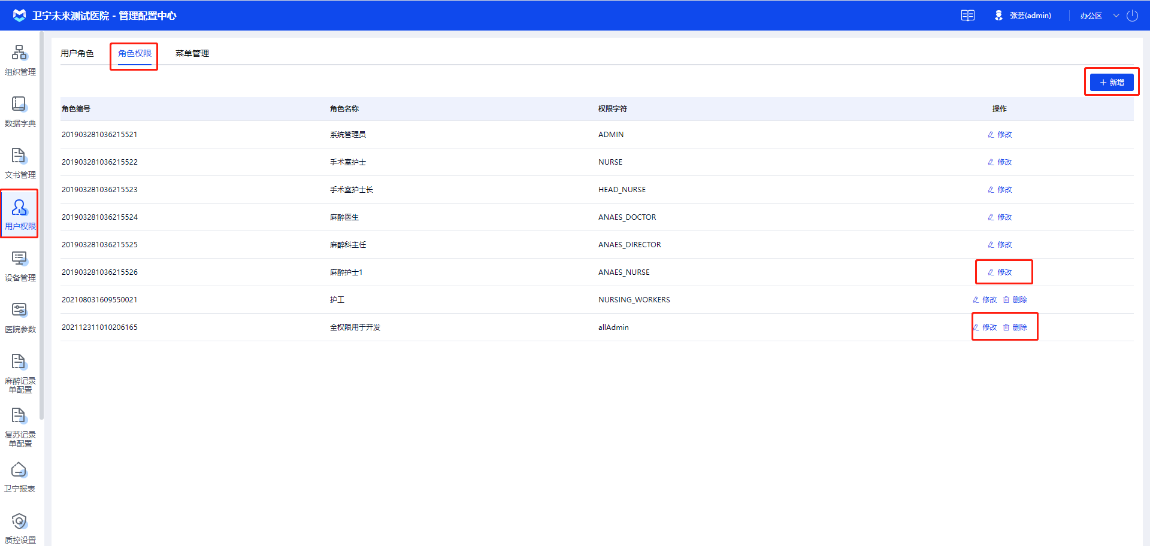Click the 角色编号 column header
The image size is (1150, 546).
[x=76, y=109]
